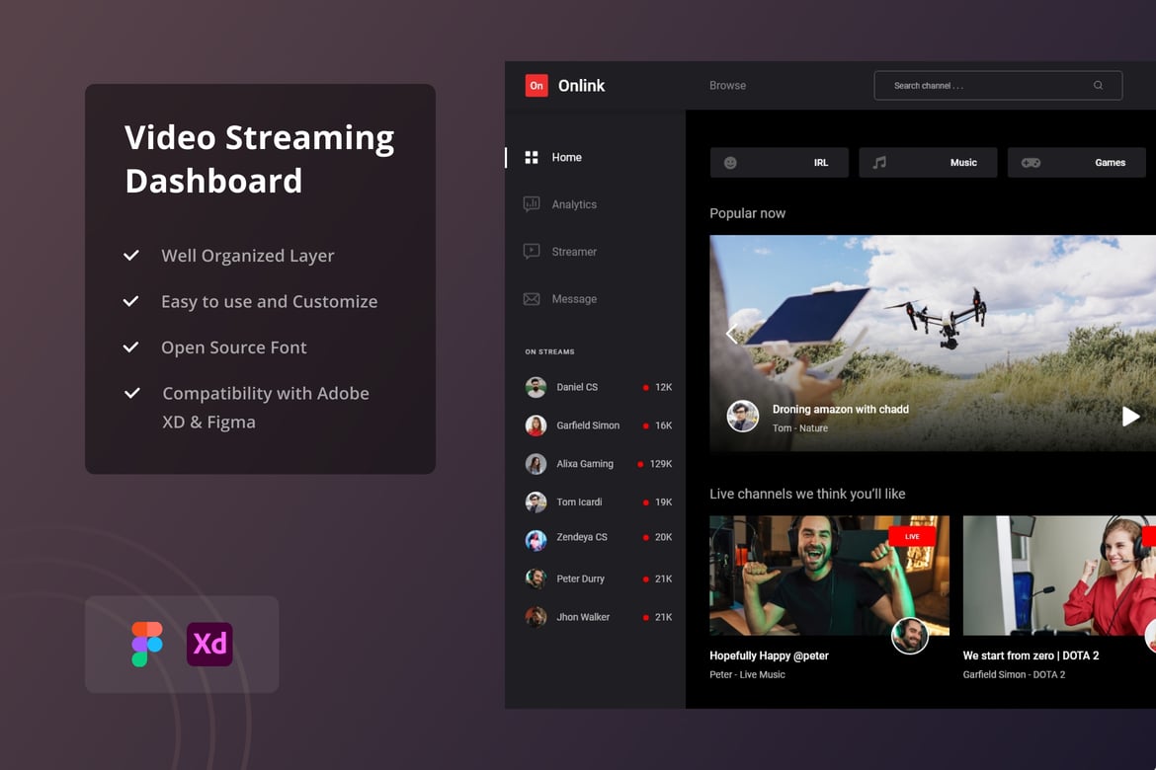Open Daniel CS stream row
The image size is (1156, 770).
tap(598, 387)
